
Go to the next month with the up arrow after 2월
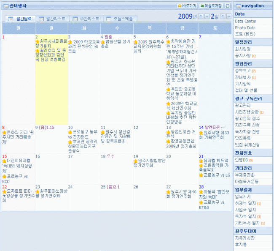click(229, 16)
